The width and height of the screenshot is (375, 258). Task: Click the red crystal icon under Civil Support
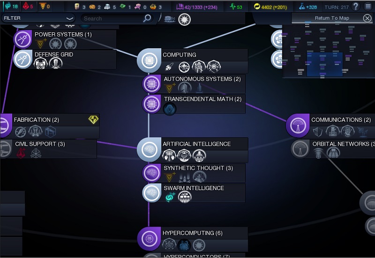pos(21,153)
